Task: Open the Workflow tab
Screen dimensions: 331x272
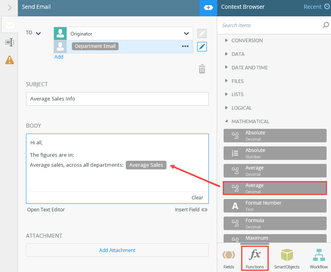Action: tap(319, 258)
